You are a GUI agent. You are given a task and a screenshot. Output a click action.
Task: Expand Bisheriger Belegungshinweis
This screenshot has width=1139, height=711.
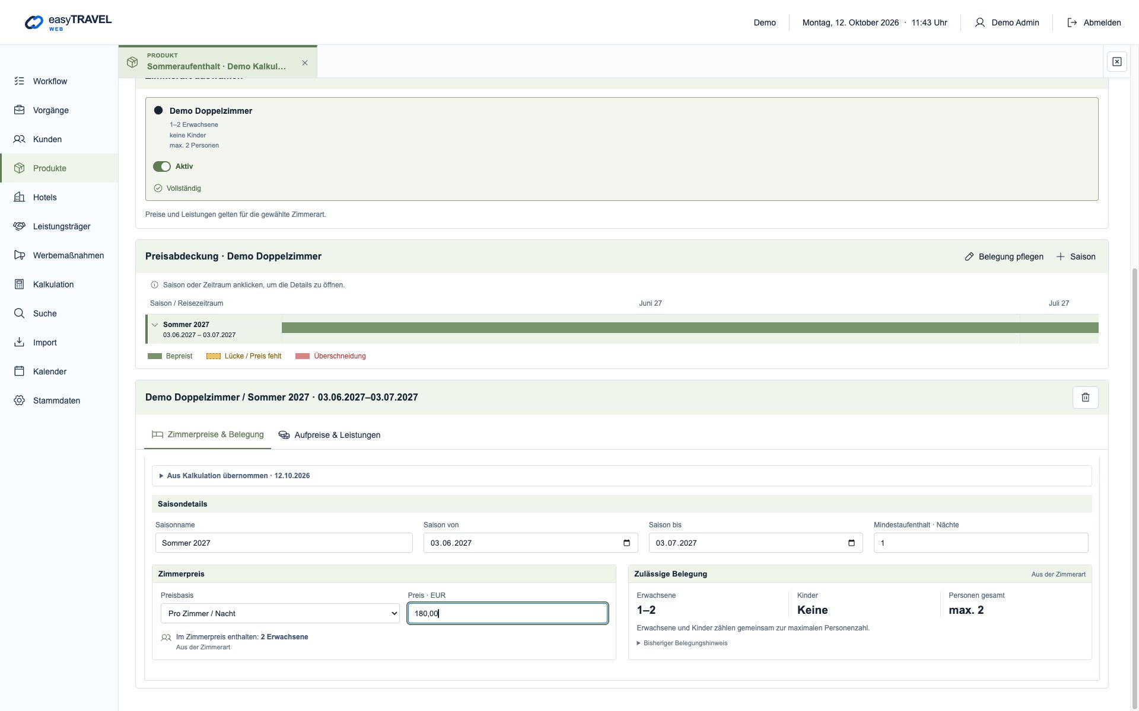tap(682, 643)
